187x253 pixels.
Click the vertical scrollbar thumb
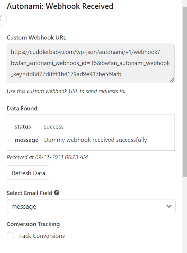coord(184,92)
